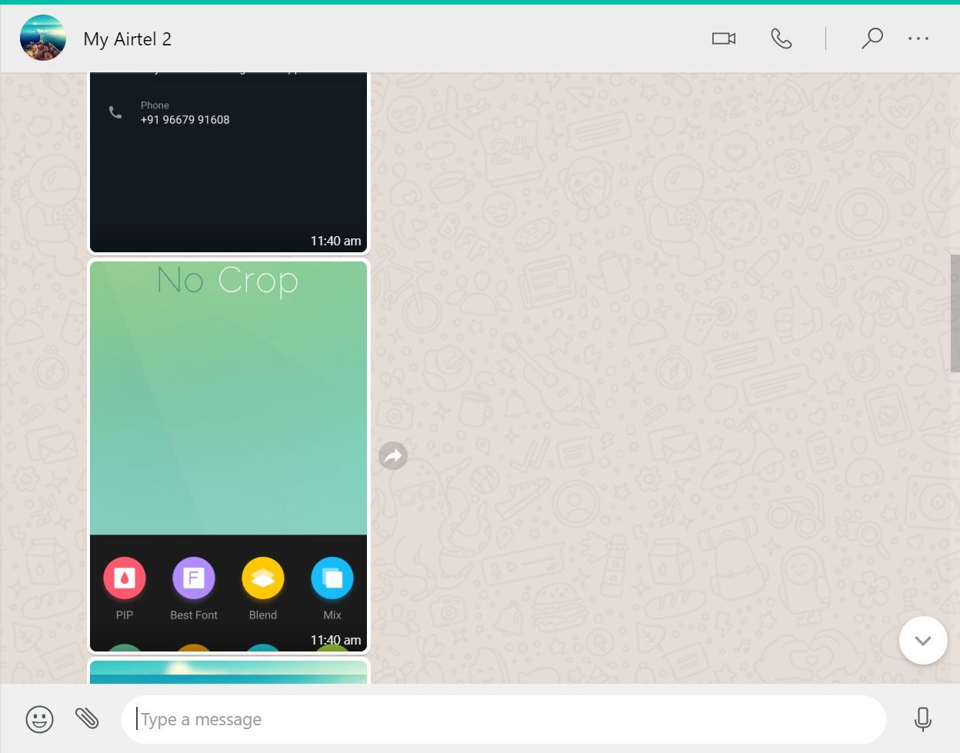The height and width of the screenshot is (753, 960).
Task: Click the Mix icon in image
Action: 332,578
